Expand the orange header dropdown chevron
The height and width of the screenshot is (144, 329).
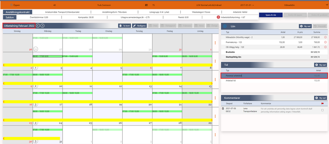coord(325,5)
